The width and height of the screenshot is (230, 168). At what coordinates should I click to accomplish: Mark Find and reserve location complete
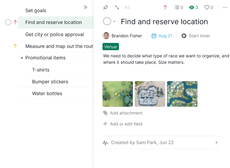(x=107, y=21)
